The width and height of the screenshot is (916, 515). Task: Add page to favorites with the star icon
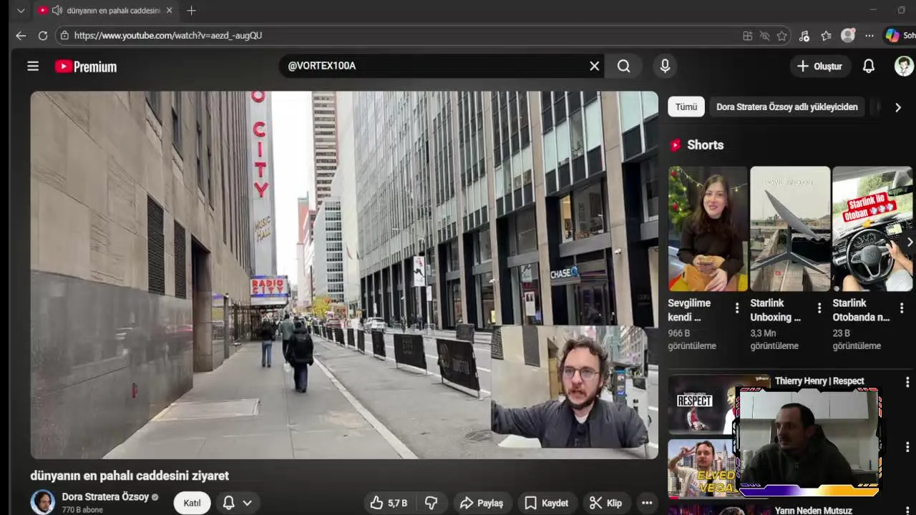pyautogui.click(x=782, y=36)
